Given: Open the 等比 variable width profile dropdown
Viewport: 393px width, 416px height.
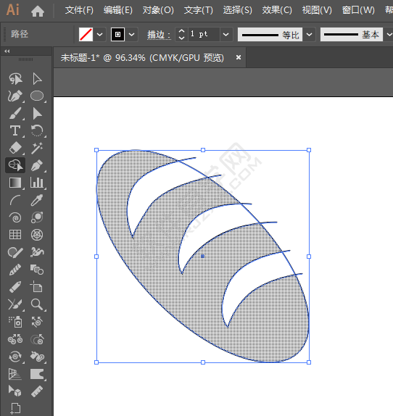Looking at the screenshot, I should tap(309, 35).
